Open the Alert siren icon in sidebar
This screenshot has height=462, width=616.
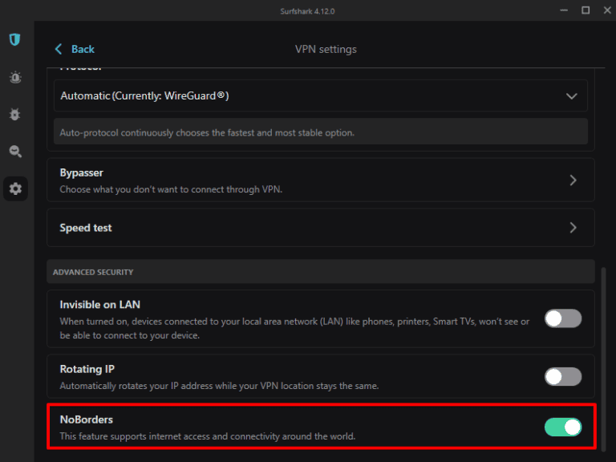(15, 77)
